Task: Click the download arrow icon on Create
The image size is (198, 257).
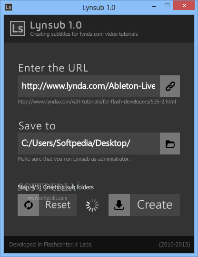Action: click(x=119, y=205)
